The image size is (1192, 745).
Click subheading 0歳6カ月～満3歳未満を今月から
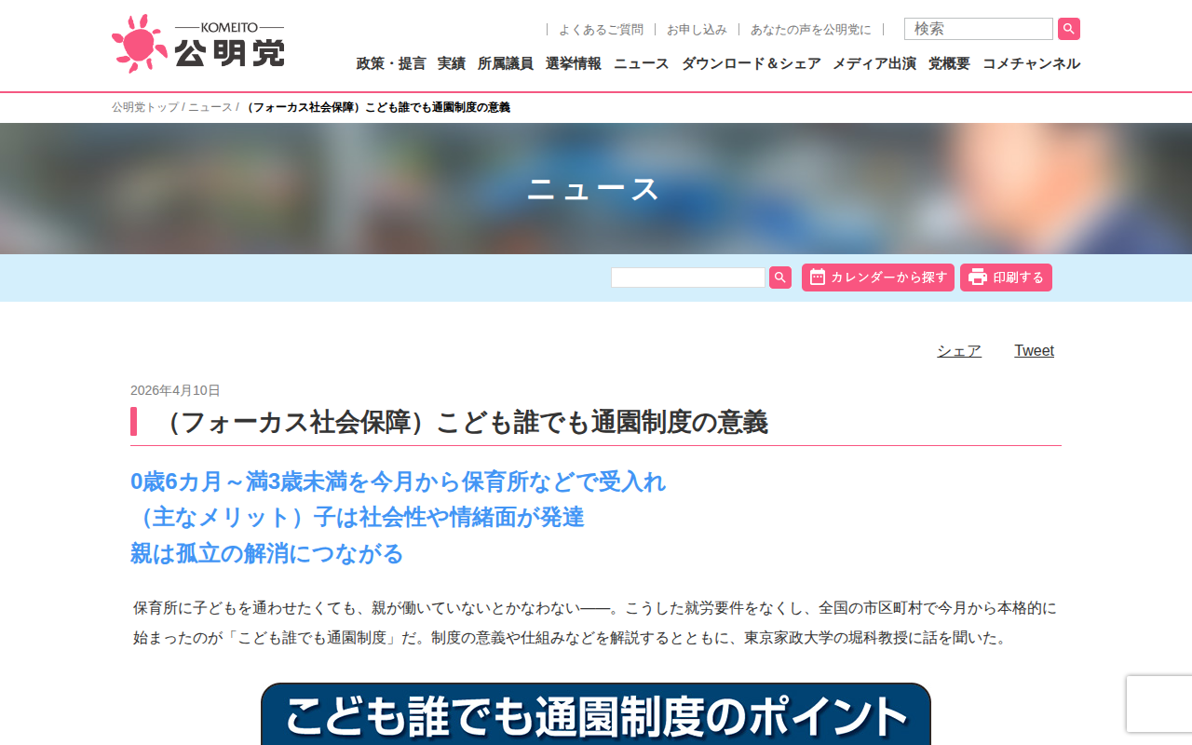click(x=399, y=481)
